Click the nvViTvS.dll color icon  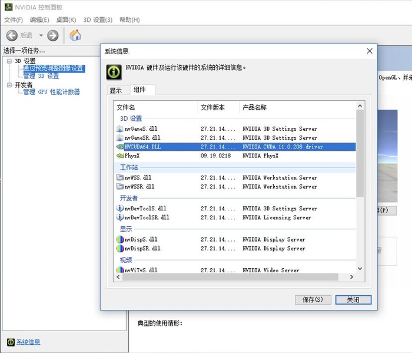tap(120, 270)
